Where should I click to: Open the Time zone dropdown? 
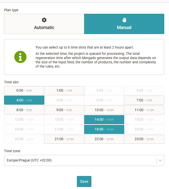80,160
